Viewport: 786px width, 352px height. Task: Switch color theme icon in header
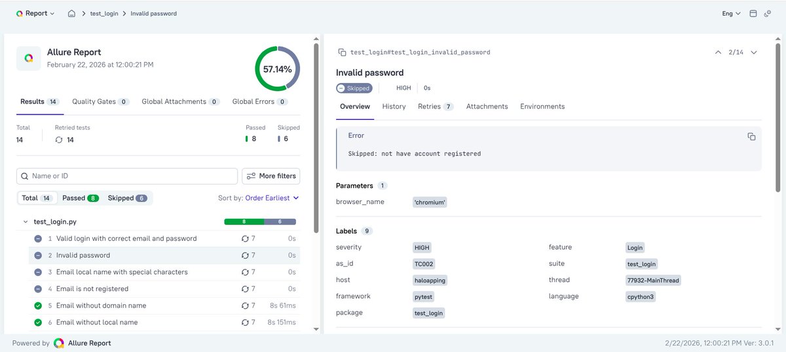click(x=768, y=13)
